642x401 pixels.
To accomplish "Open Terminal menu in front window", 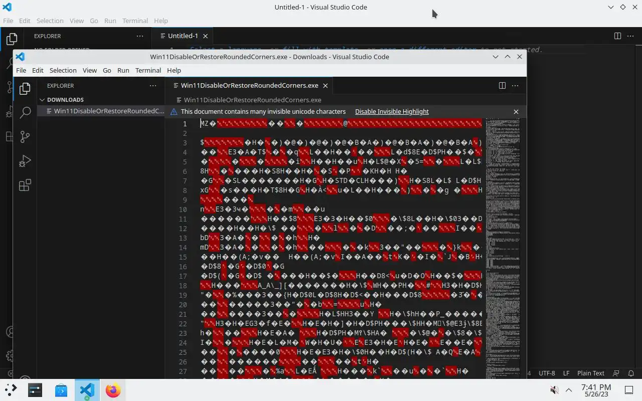I will point(148,70).
